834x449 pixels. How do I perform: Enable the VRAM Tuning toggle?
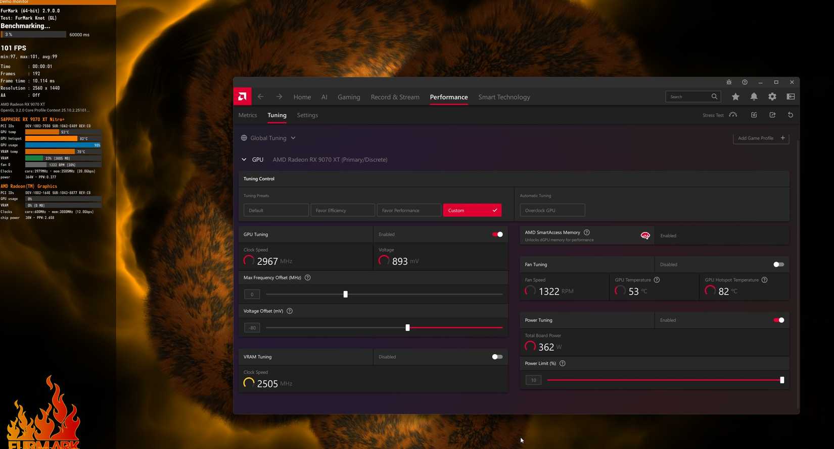pos(497,357)
